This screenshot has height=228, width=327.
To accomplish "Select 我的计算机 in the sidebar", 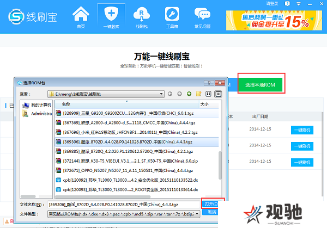I will (x=37, y=105).
